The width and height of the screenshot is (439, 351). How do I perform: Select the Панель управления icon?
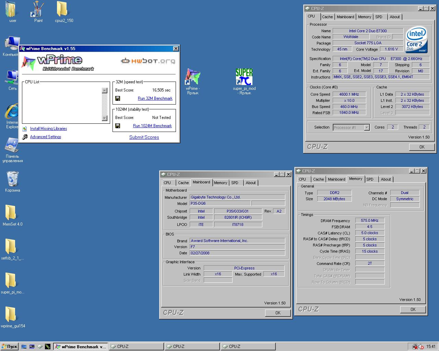(x=12, y=145)
